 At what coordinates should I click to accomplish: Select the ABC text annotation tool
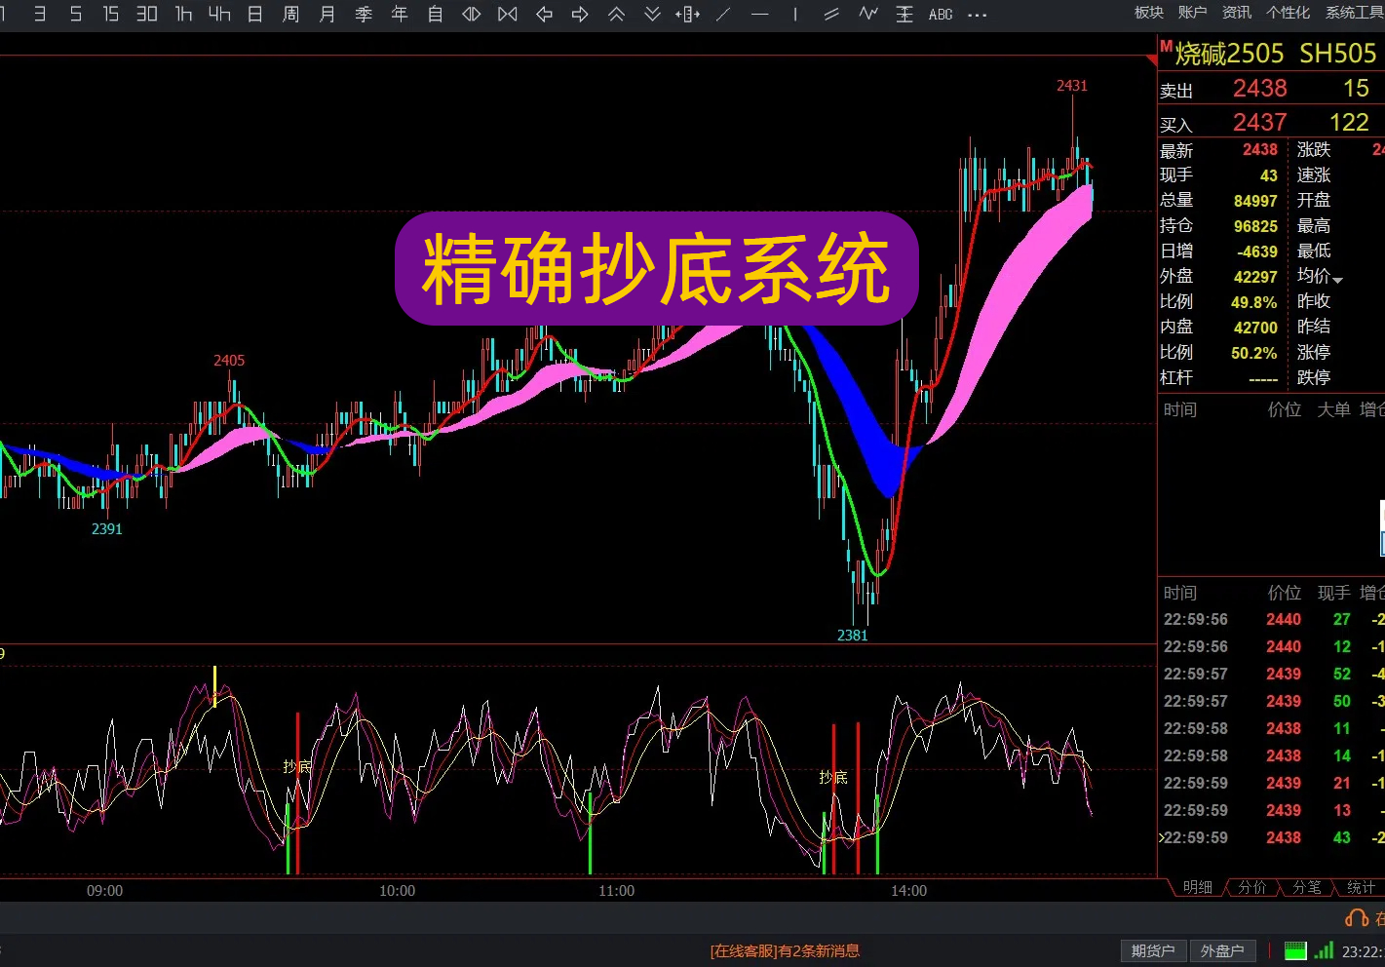941,14
